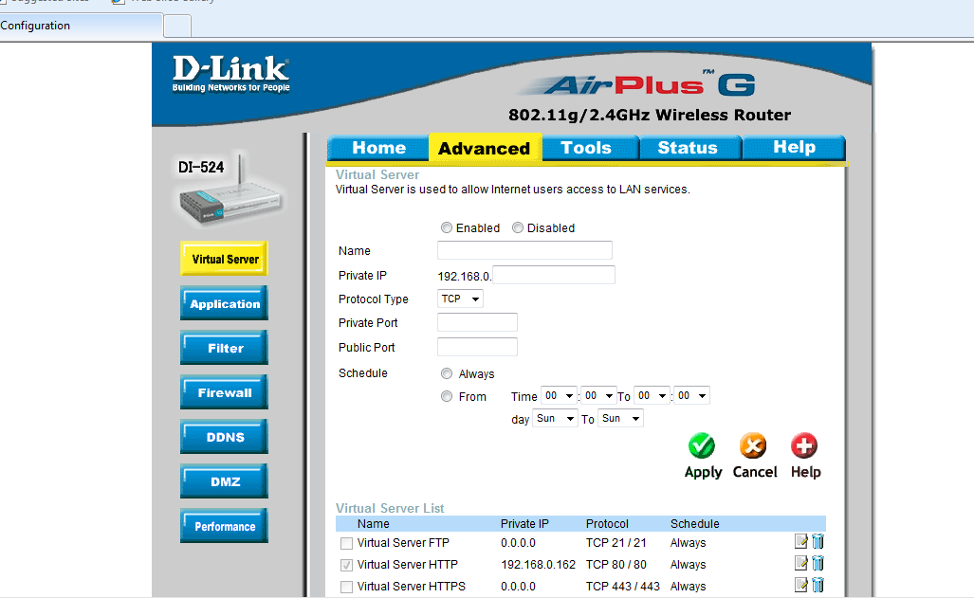
Task: Open the end day Sun dropdown
Action: click(x=620, y=419)
